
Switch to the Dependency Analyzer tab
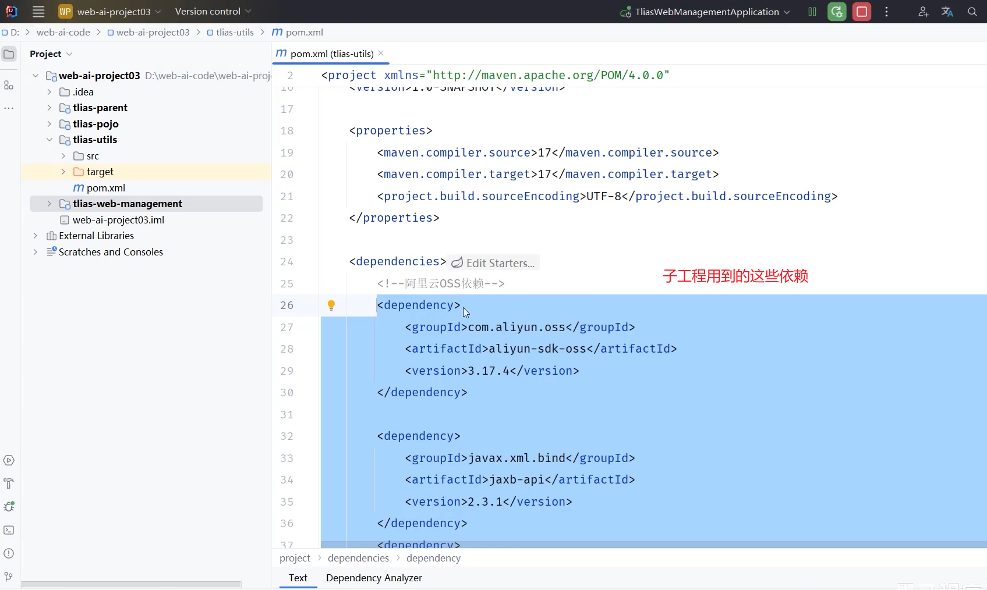374,578
